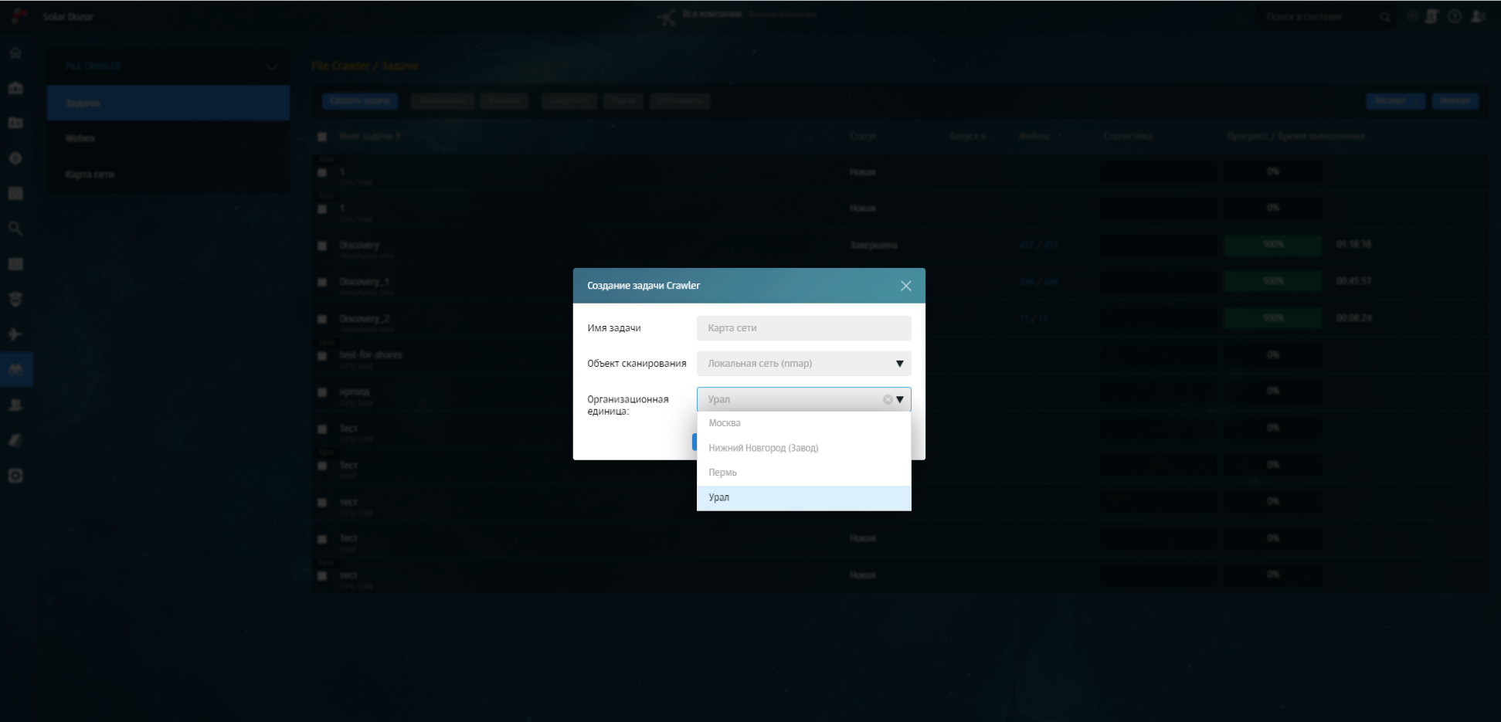Open the user account icon
Image resolution: width=1501 pixels, height=722 pixels.
pos(1478,16)
